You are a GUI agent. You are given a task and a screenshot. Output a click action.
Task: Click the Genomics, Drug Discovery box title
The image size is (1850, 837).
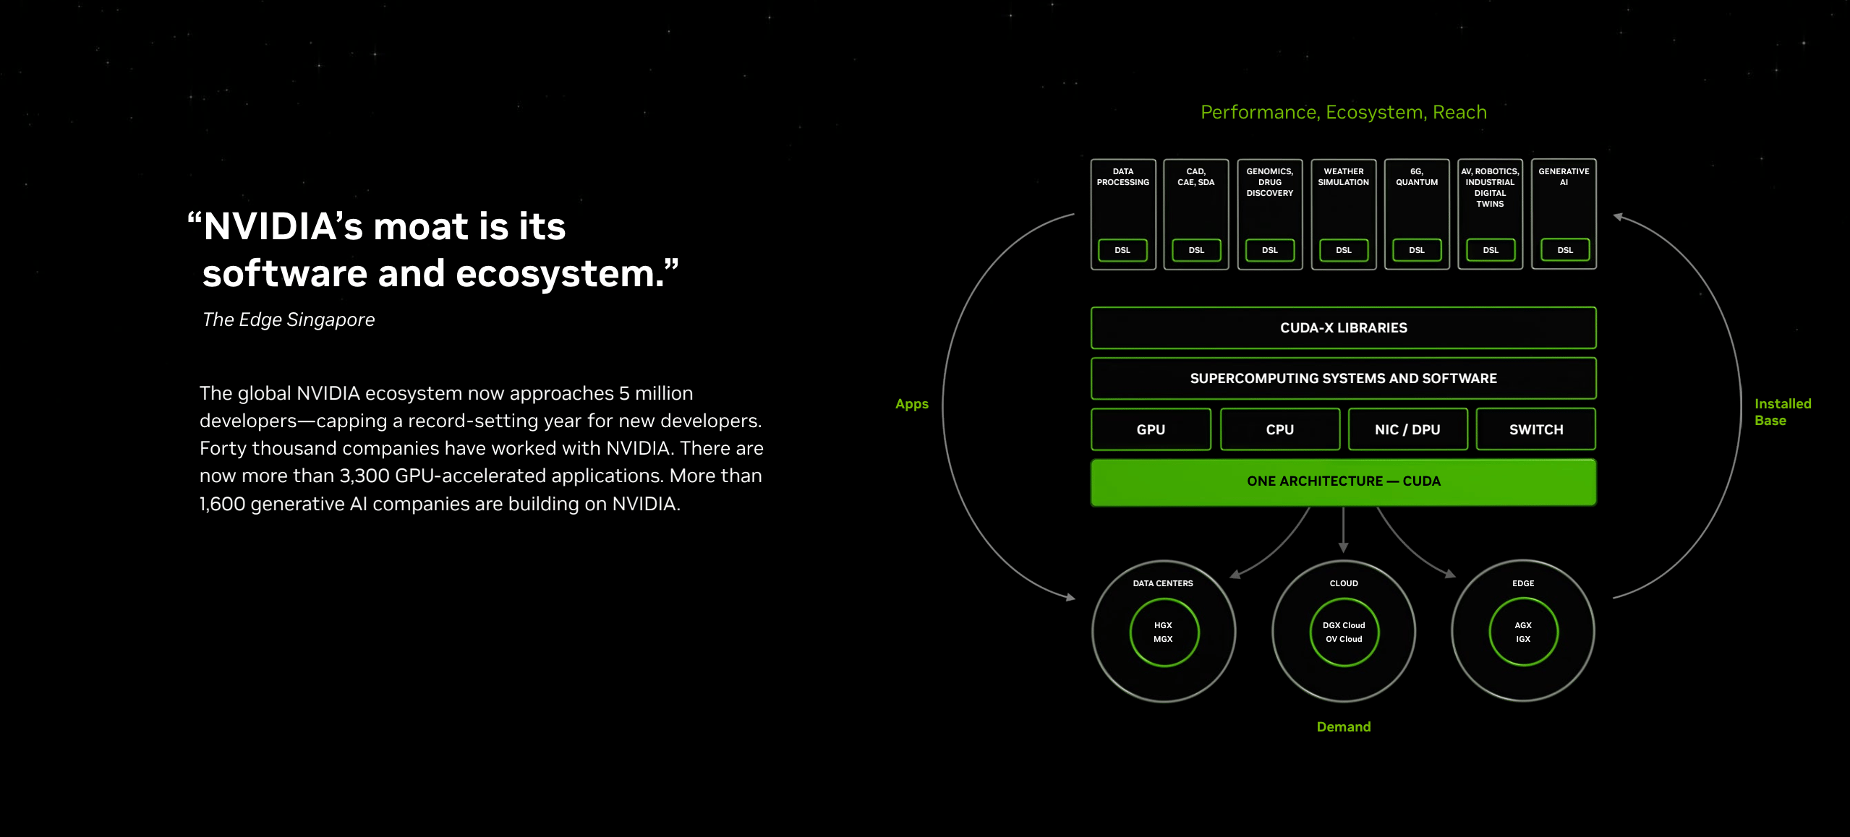click(x=1269, y=182)
